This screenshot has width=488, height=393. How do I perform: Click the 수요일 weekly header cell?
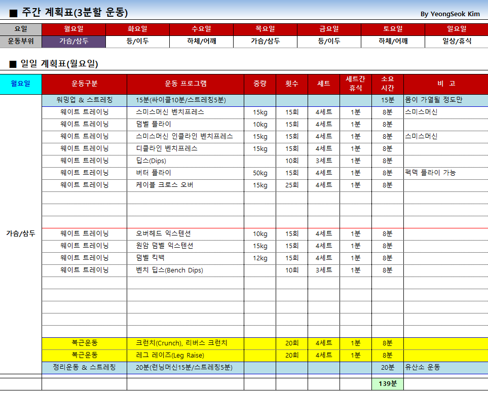[201, 29]
